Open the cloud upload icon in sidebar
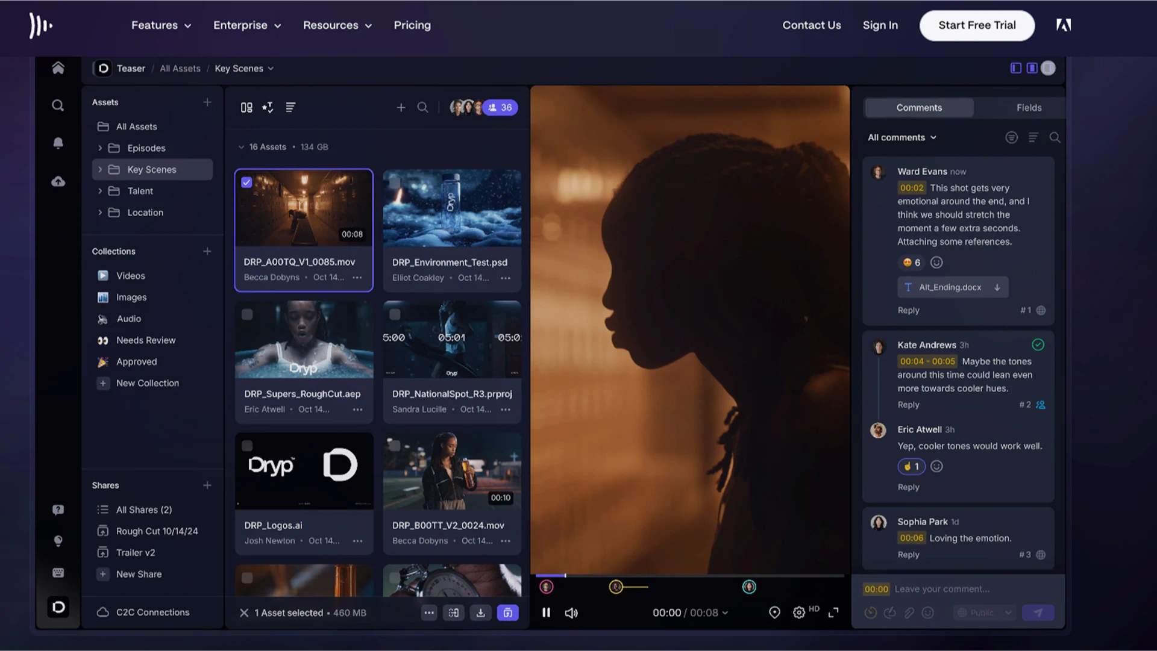Image resolution: width=1157 pixels, height=651 pixels. click(x=58, y=181)
